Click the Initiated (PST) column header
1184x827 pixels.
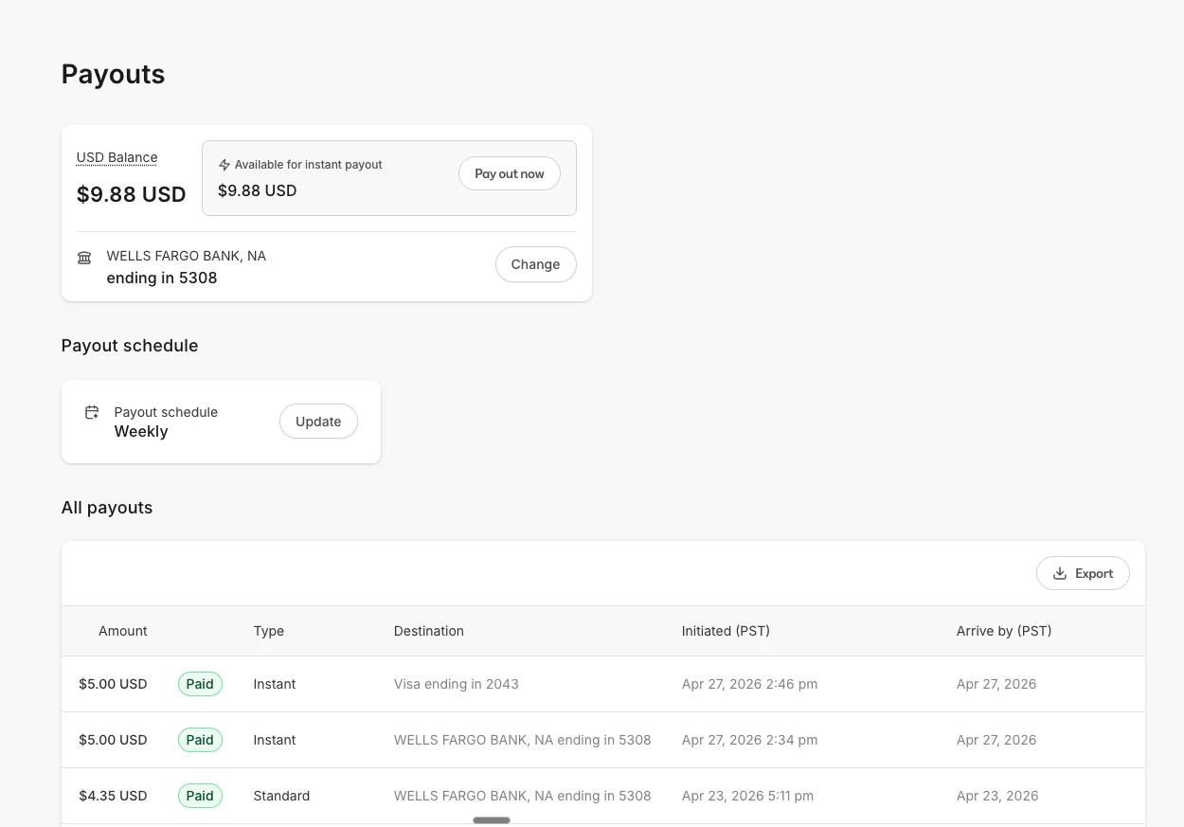tap(726, 631)
